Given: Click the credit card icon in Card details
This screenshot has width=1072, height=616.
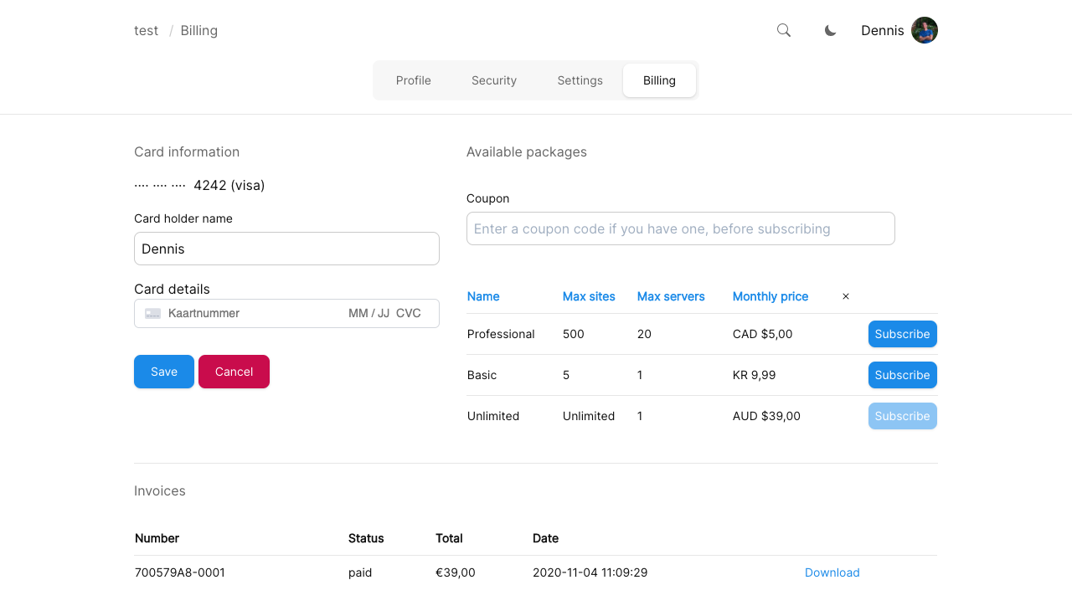Looking at the screenshot, I should click(152, 313).
